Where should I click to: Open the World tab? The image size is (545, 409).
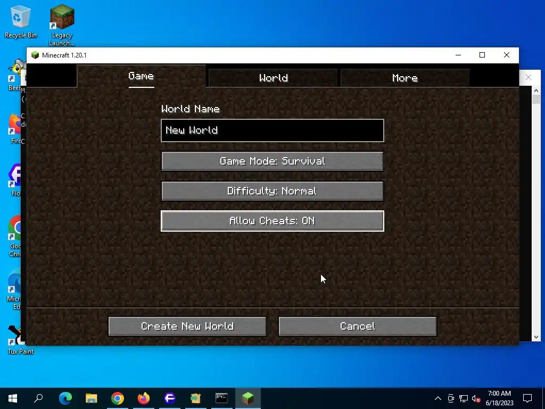273,78
